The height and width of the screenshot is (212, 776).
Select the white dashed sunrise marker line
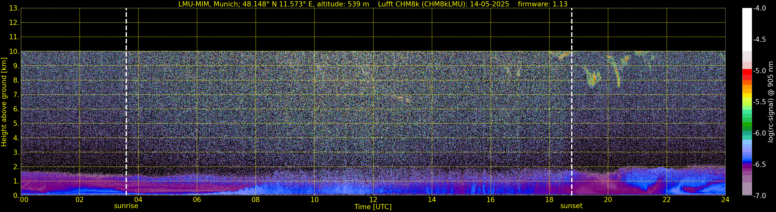coord(126,102)
